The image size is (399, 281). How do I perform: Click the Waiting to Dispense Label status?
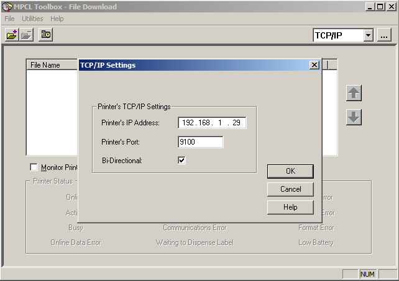pos(195,243)
